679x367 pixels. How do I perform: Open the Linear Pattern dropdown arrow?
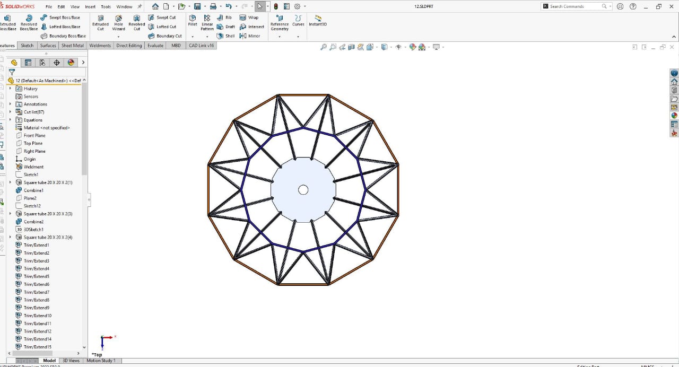click(x=207, y=37)
